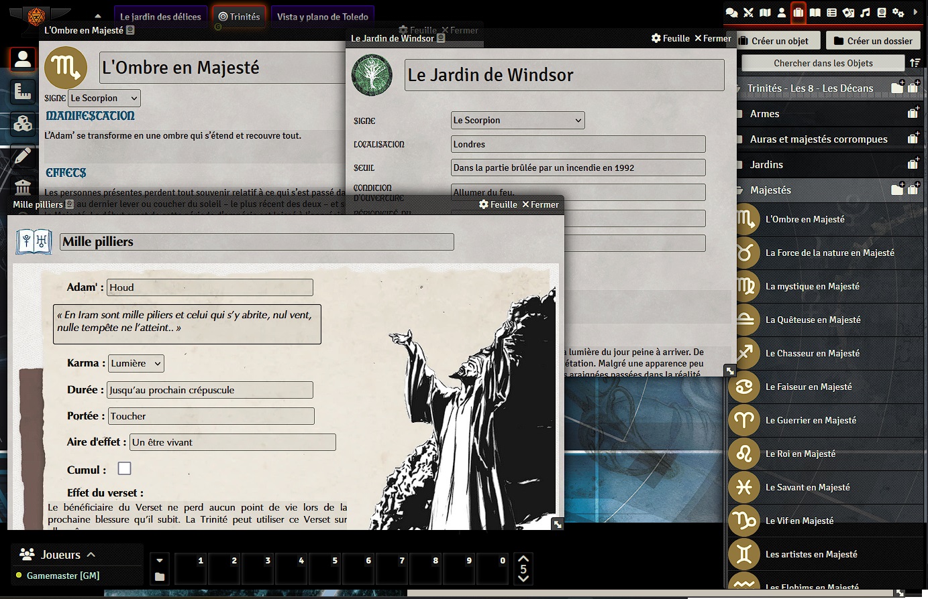
Task: Open the Combat encounters tab with crossed swords
Action: 748,12
